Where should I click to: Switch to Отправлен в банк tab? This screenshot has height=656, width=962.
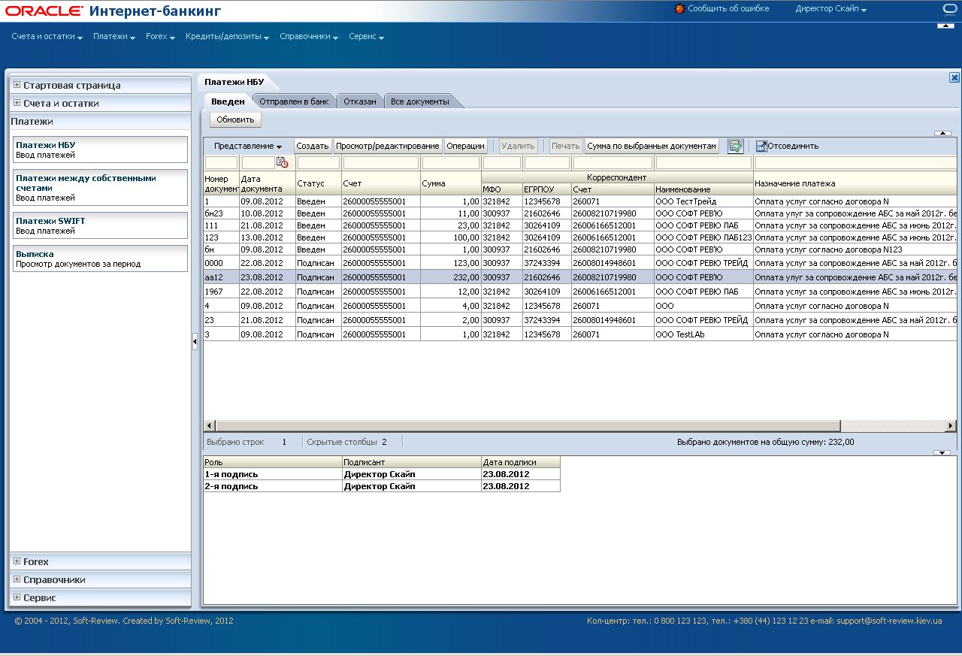294,101
